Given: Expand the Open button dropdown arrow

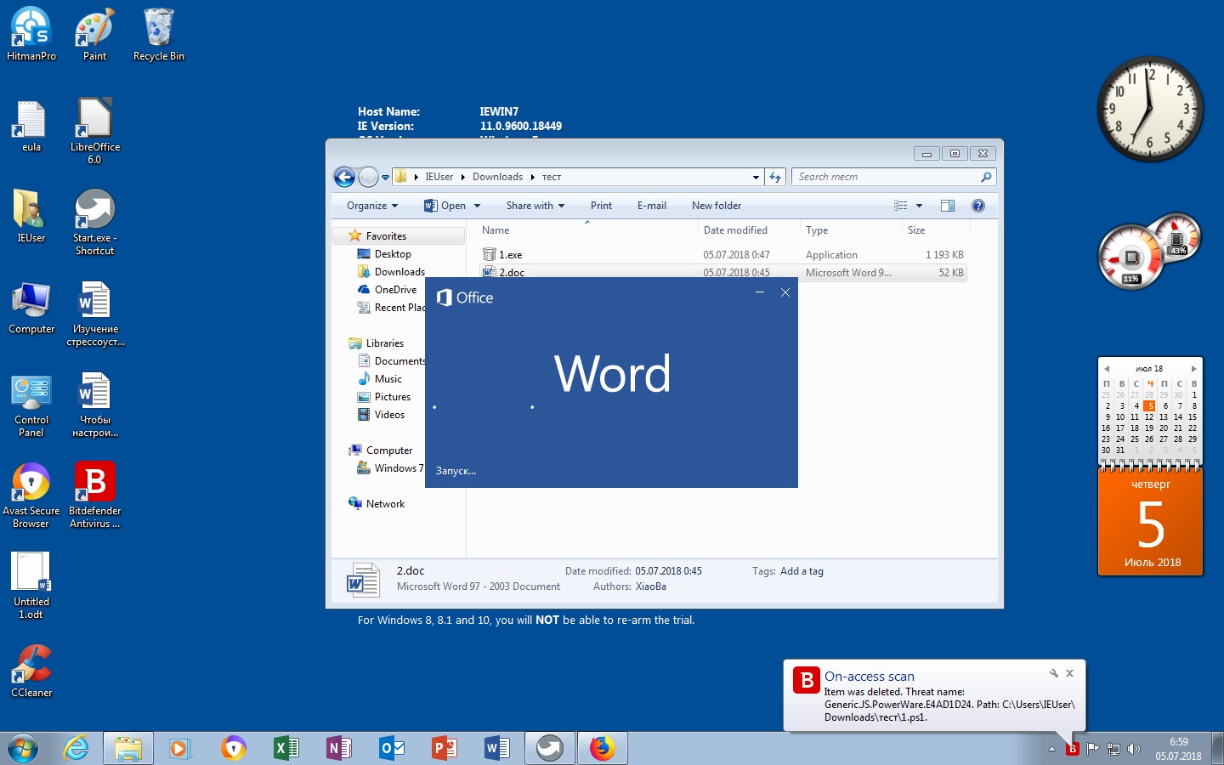Looking at the screenshot, I should point(477,206).
